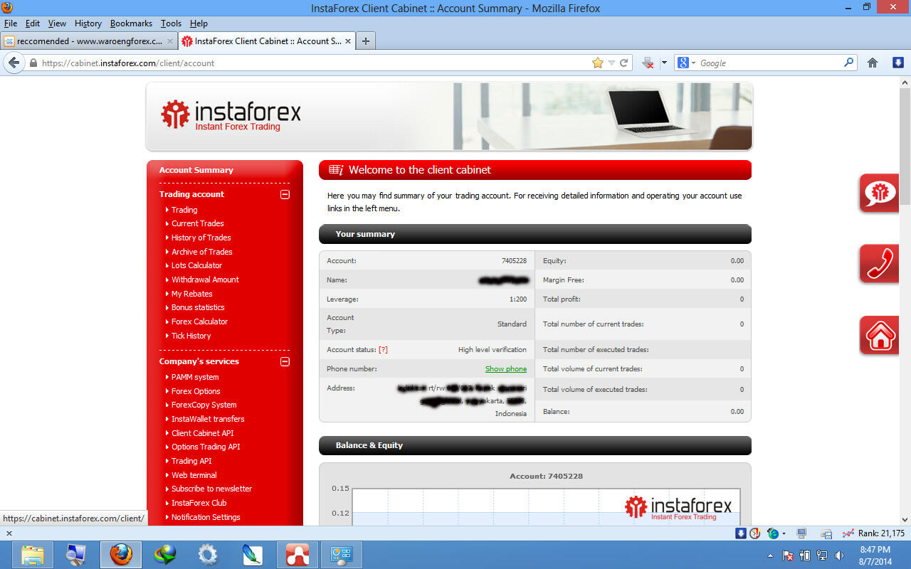Open a new tab with plus button
911x569 pixels.
tap(366, 41)
